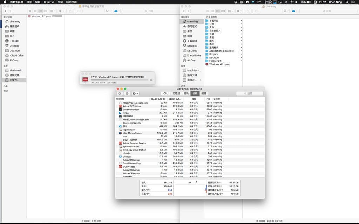This screenshot has height=224, width=359.
Task: Switch right Finder window to list view
Action: pyautogui.click(x=213, y=11)
